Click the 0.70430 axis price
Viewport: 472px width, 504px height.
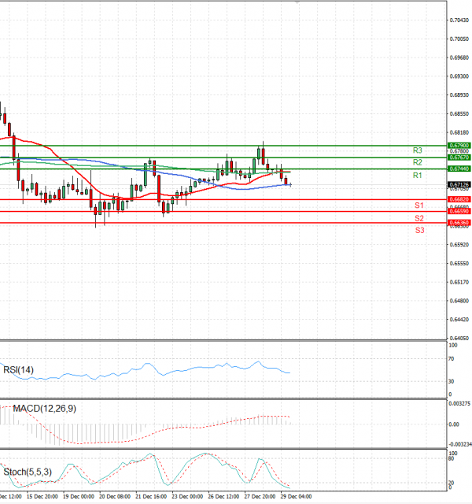(x=459, y=20)
